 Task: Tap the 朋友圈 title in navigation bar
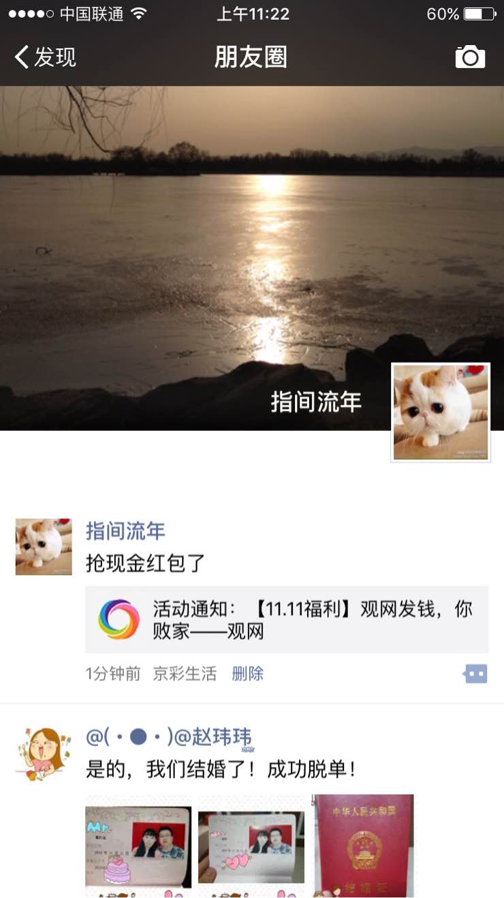click(x=251, y=57)
